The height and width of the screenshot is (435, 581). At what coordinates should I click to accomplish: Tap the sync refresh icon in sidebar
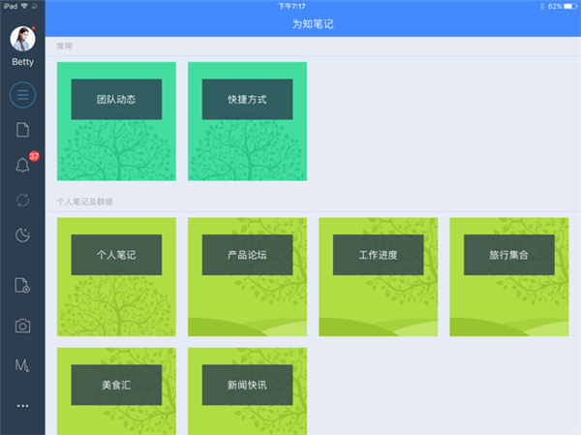(x=22, y=200)
